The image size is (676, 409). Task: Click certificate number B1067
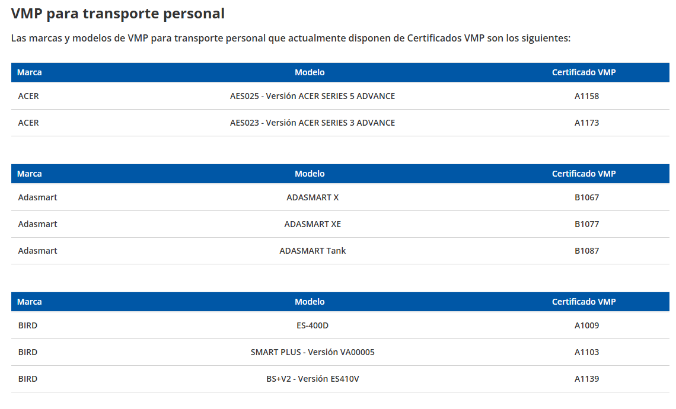coord(586,197)
